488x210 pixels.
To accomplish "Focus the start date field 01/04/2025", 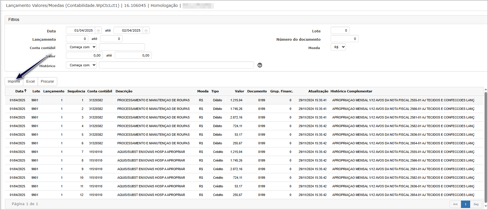I will click(x=81, y=30).
